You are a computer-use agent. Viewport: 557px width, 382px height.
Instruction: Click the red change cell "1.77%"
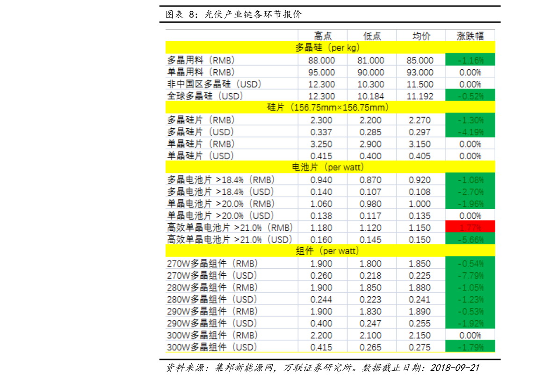tap(470, 228)
